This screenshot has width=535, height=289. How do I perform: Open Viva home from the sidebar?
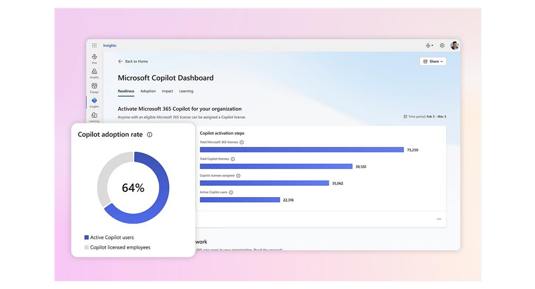pos(94,58)
